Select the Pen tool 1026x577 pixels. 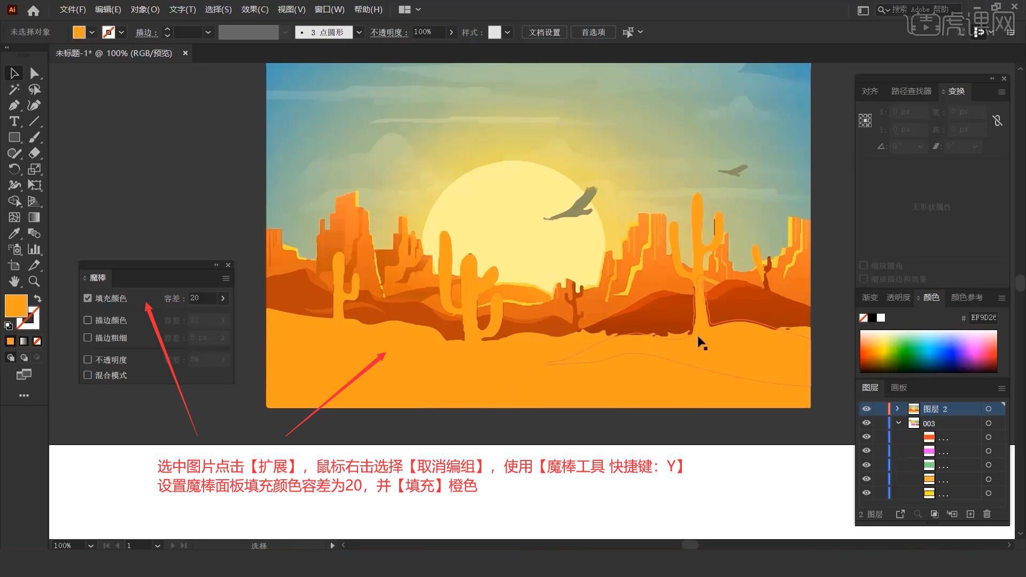tap(14, 105)
